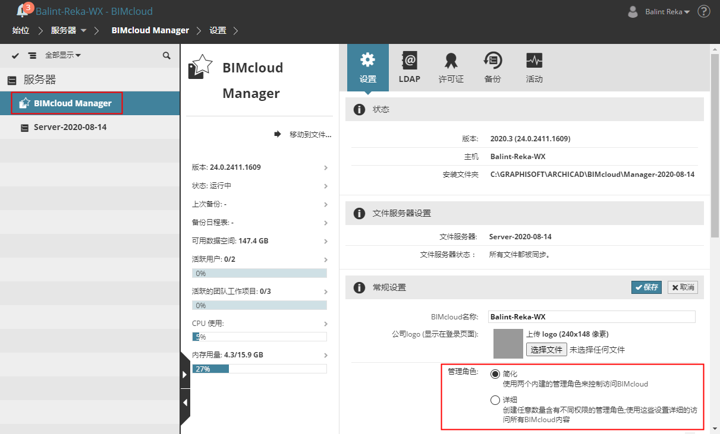The width and height of the screenshot is (720, 434).
Task: Click the BIMcloud Manager breadcrumb
Action: 150,30
